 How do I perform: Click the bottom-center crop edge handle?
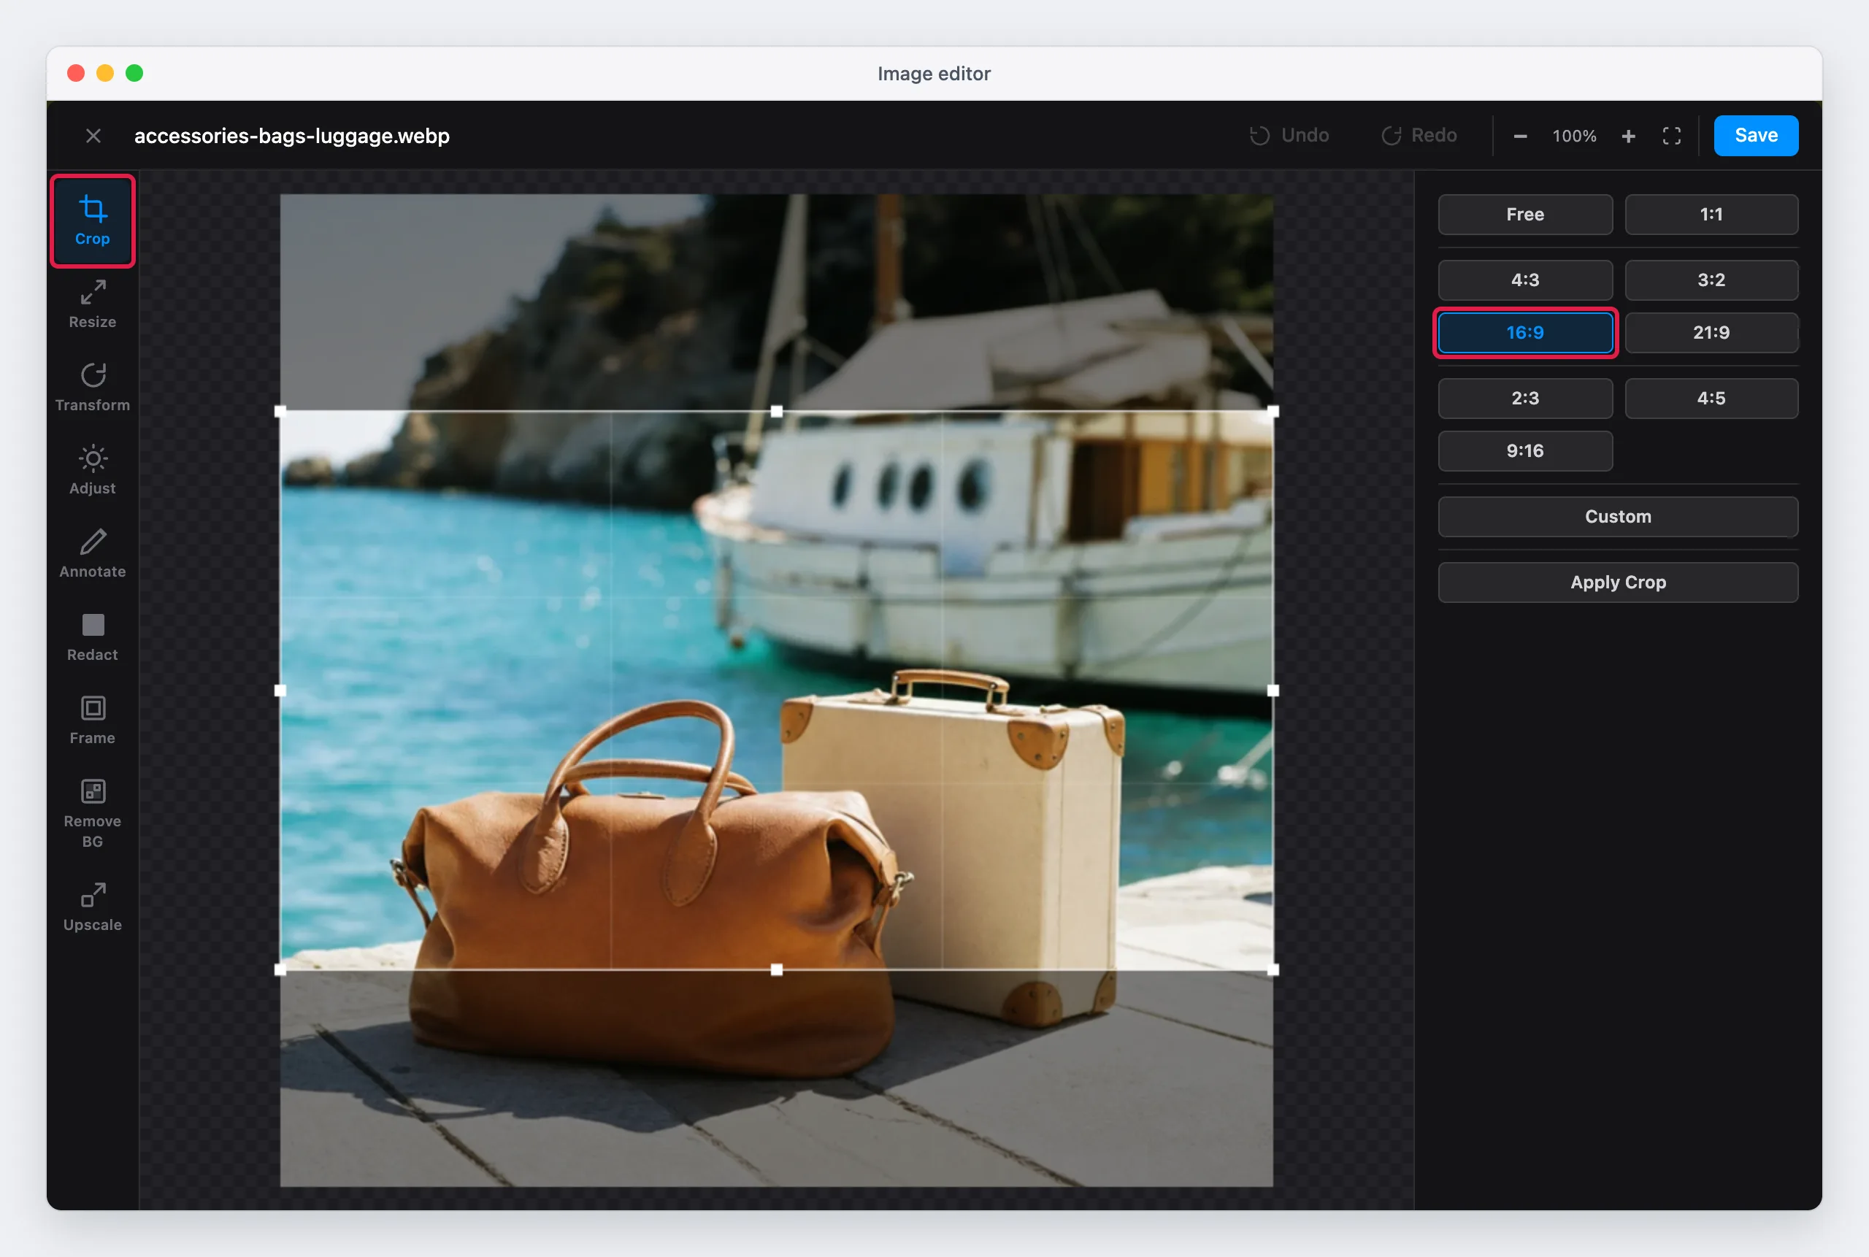pyautogui.click(x=776, y=970)
